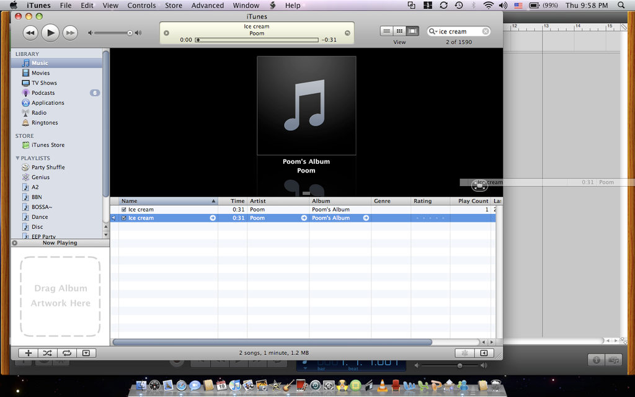Uncheck the first Ice cream song
The height and width of the screenshot is (397, 635).
pos(124,210)
